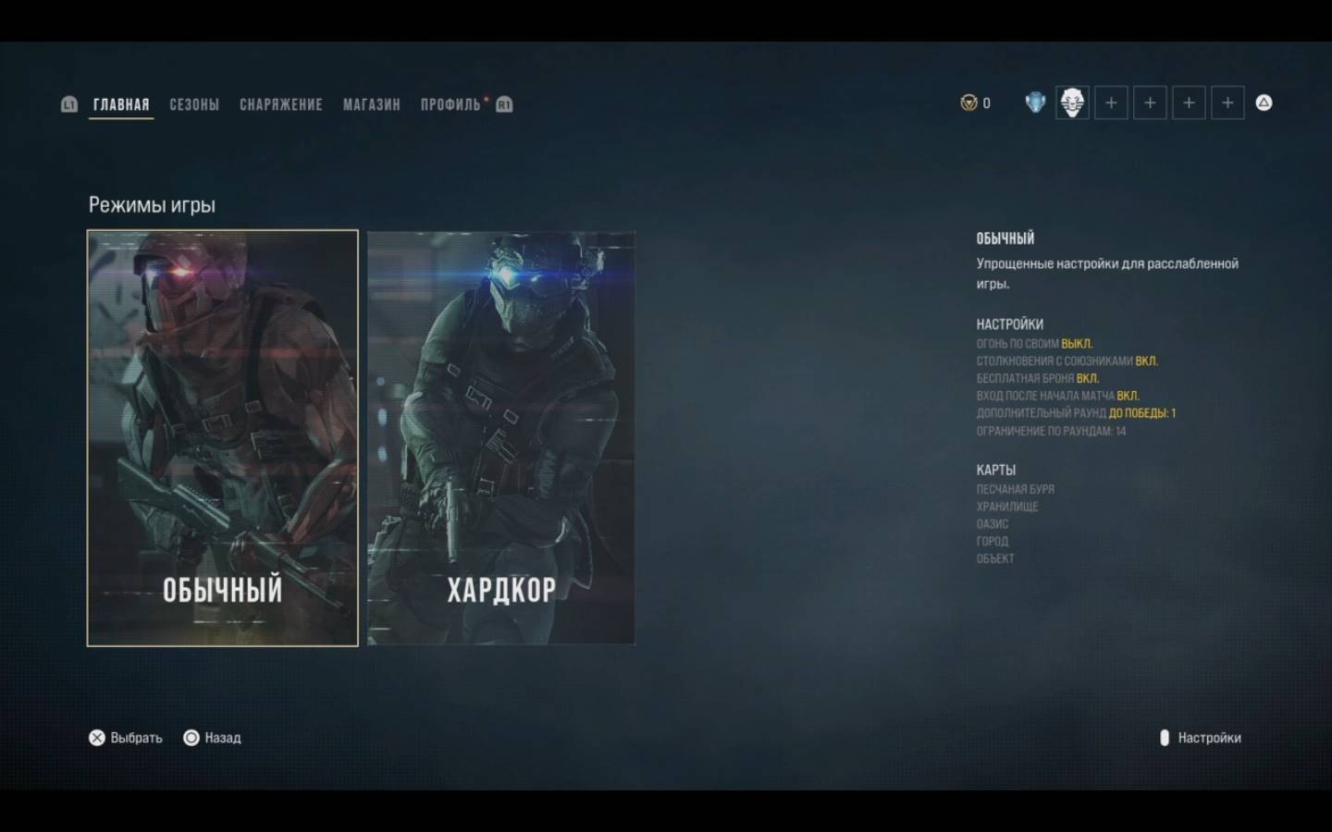
Task: Click the Режимы игры heading
Action: (x=152, y=205)
